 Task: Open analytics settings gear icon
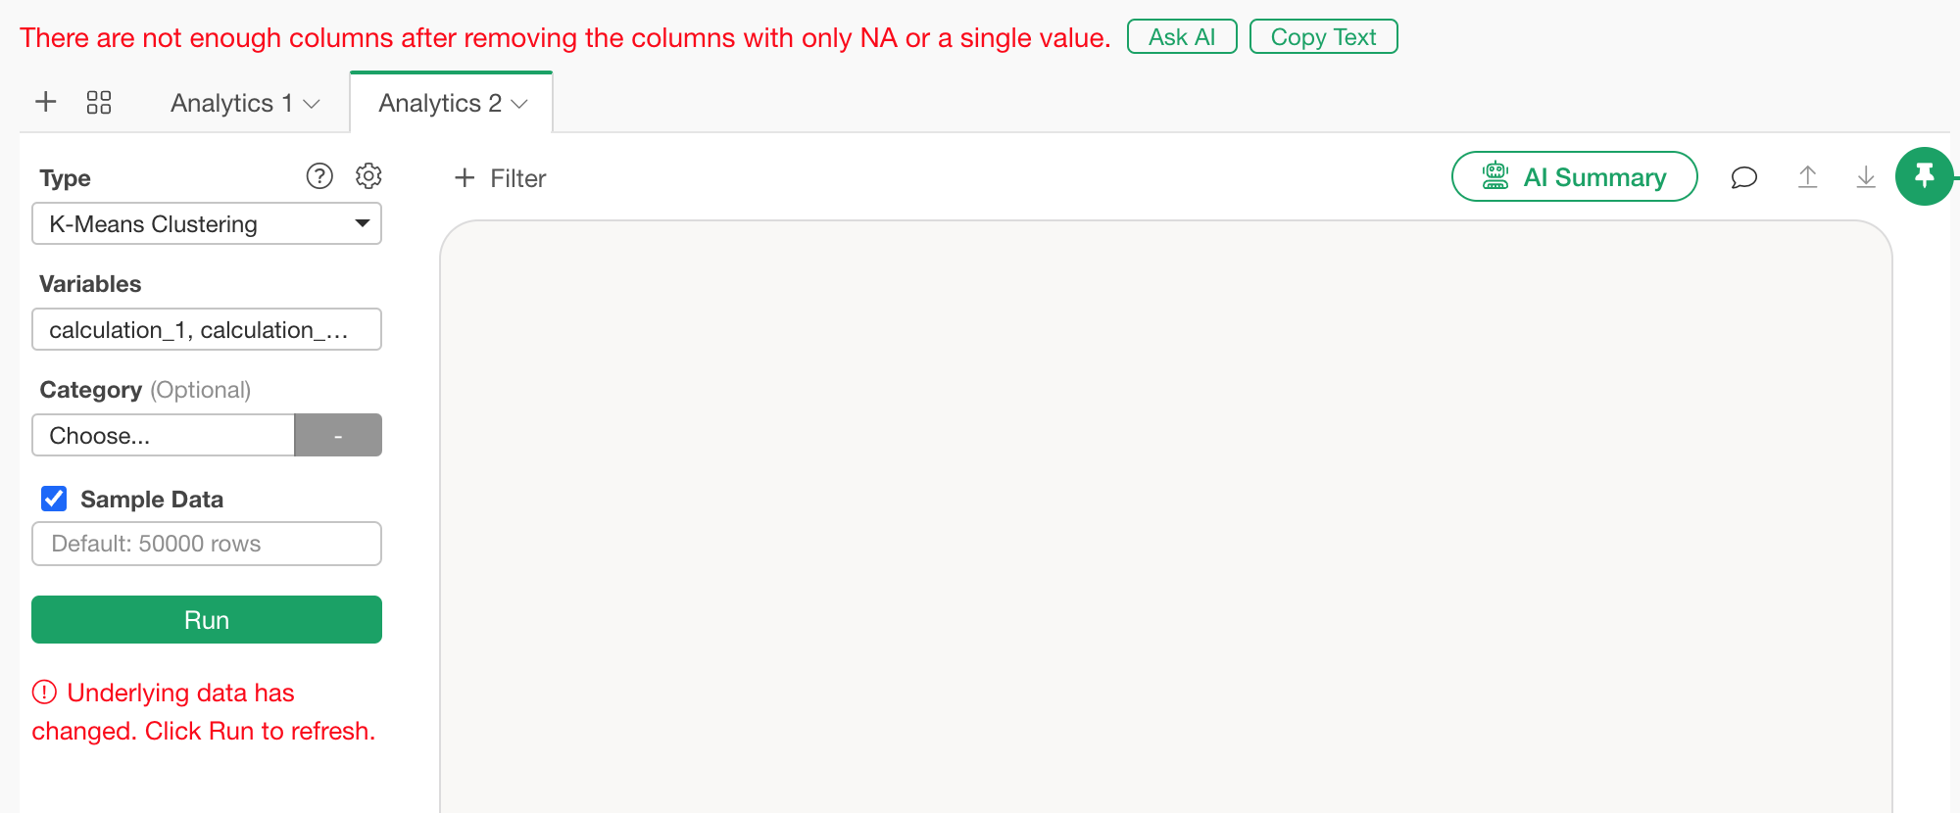[368, 176]
